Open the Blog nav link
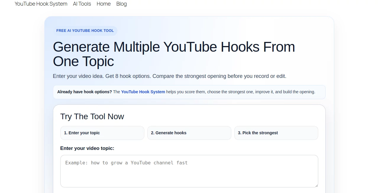Image resolution: width=378 pixels, height=193 pixels. click(122, 4)
